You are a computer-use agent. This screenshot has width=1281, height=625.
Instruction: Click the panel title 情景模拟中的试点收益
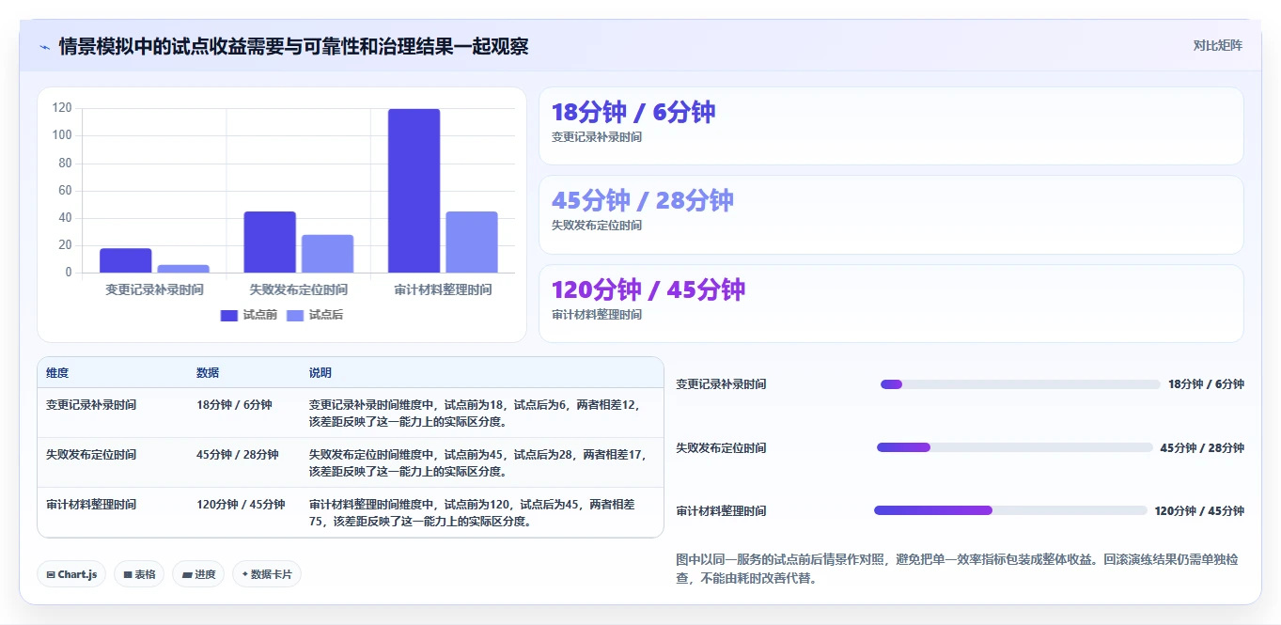click(x=294, y=46)
